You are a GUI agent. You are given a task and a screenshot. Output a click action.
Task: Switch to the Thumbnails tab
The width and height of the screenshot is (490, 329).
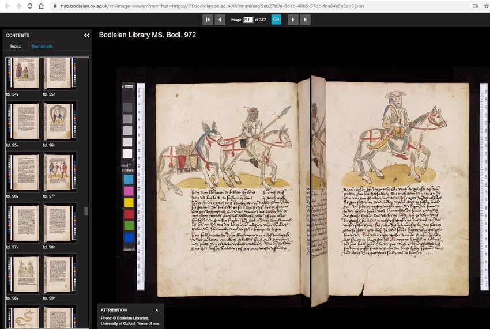tap(42, 46)
